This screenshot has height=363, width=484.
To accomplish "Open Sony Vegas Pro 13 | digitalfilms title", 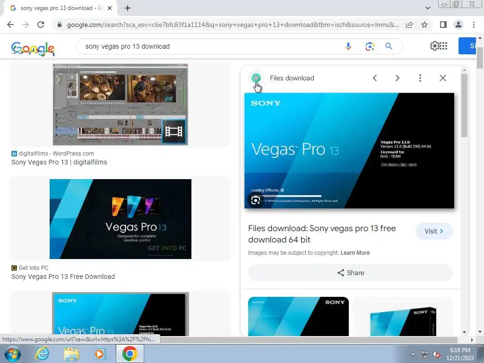I will pos(59,163).
